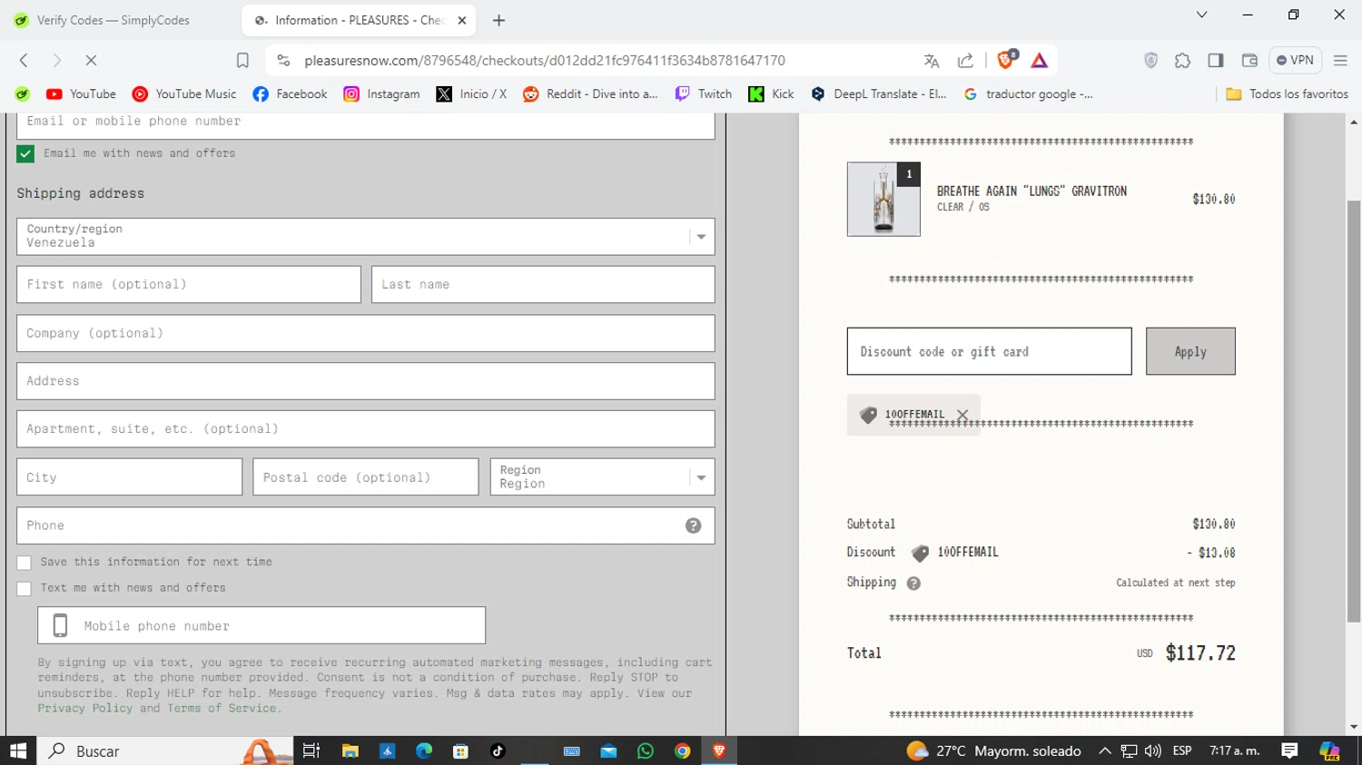
Task: Open the browser hamburger menu
Action: pyautogui.click(x=1340, y=61)
